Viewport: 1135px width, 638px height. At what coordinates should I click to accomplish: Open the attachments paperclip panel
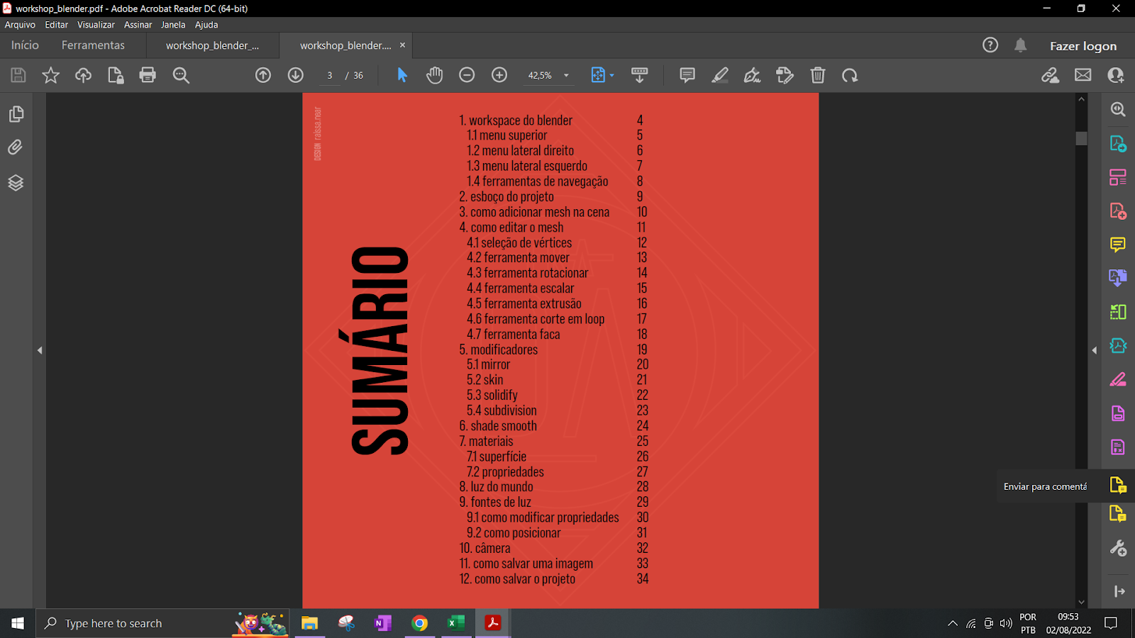tap(16, 147)
